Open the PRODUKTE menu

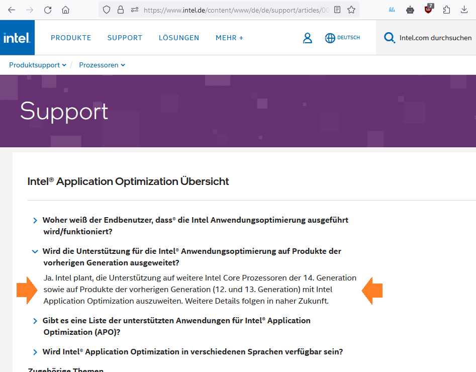pyautogui.click(x=71, y=38)
